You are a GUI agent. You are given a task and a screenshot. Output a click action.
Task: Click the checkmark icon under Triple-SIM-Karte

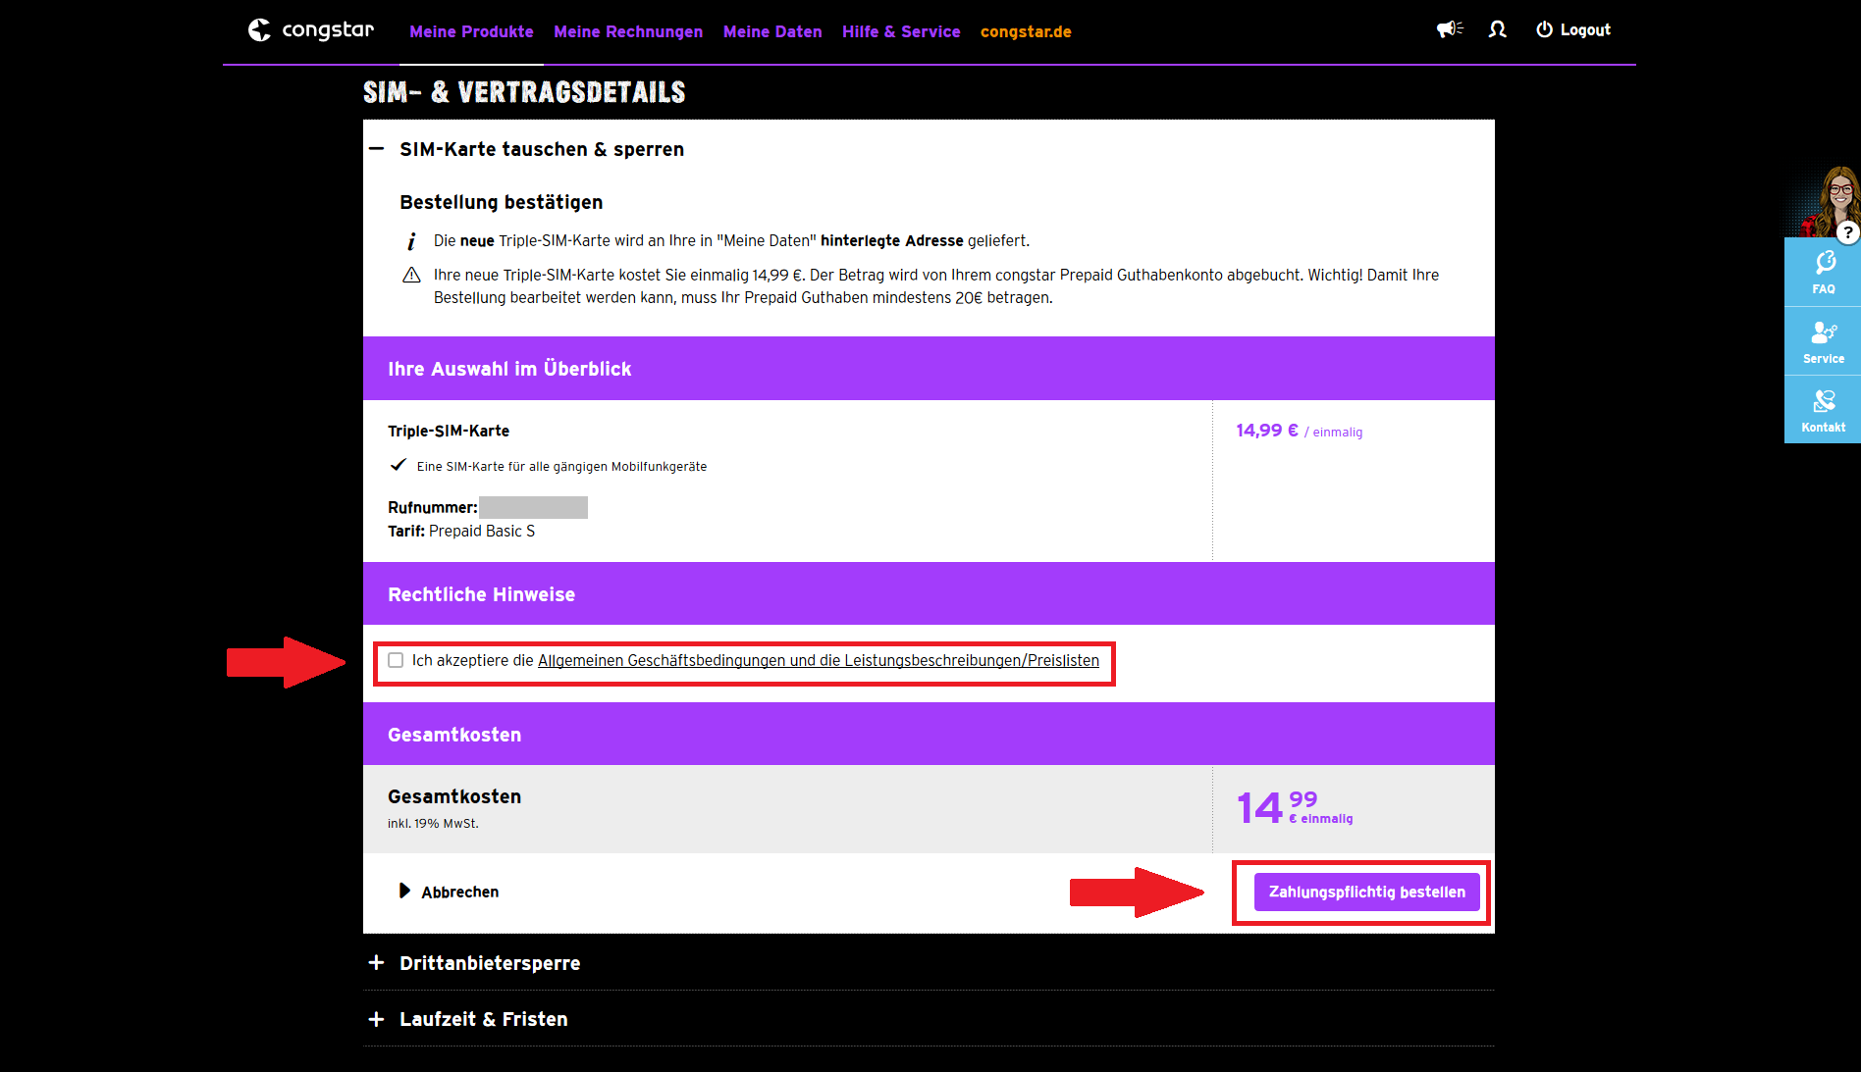(x=398, y=465)
